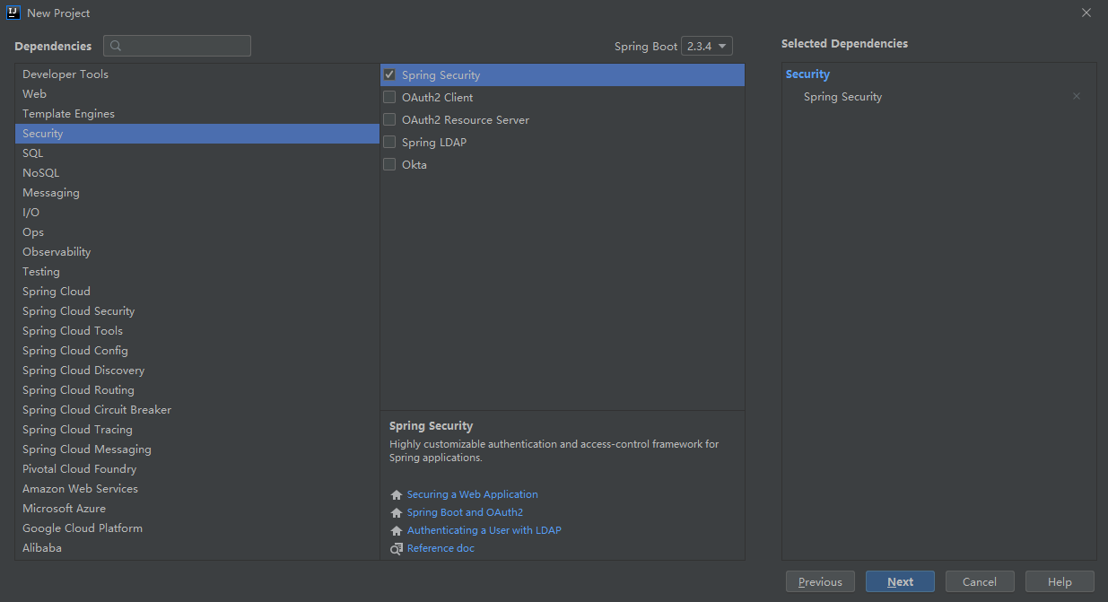This screenshot has width=1108, height=602.
Task: Click home icon beside Spring Boot and OAuth2
Action: [397, 513]
